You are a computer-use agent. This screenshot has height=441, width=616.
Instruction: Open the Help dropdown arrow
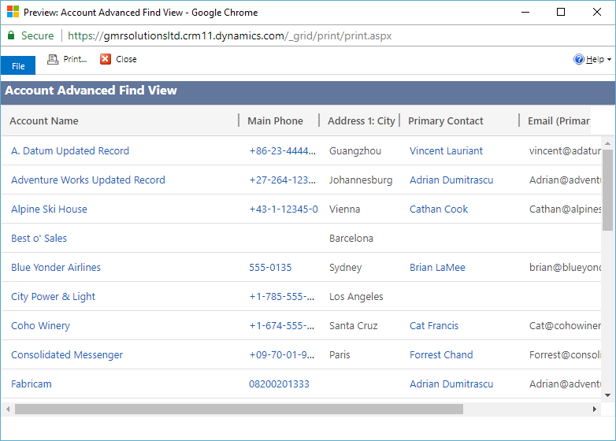click(610, 60)
